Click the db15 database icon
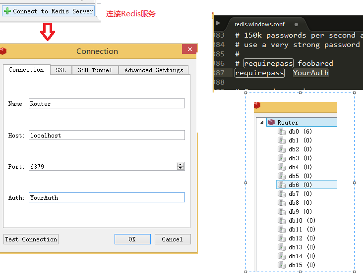This screenshot has height=279, width=363. click(x=282, y=265)
